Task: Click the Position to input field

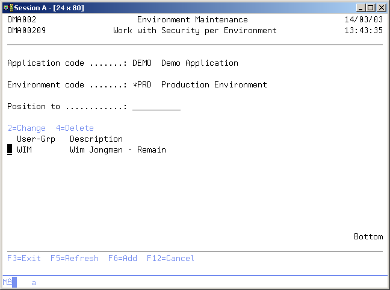Action: [x=156, y=107]
